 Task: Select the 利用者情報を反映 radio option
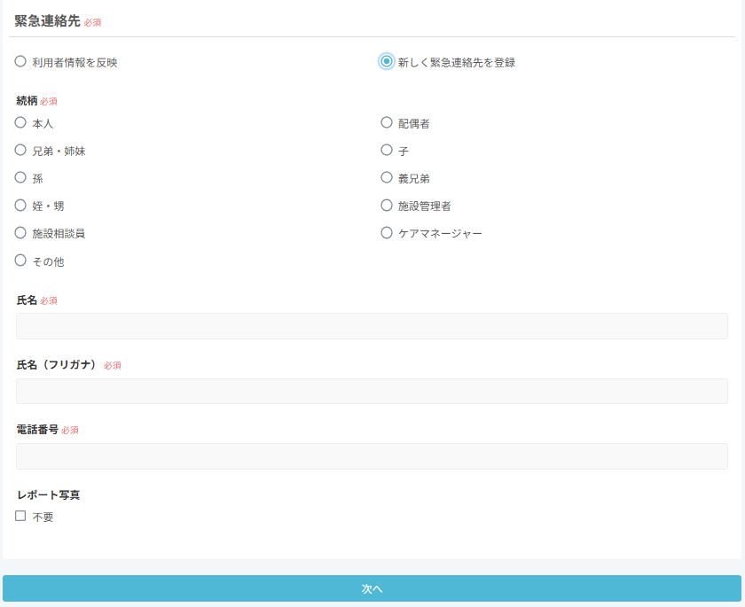coord(20,62)
